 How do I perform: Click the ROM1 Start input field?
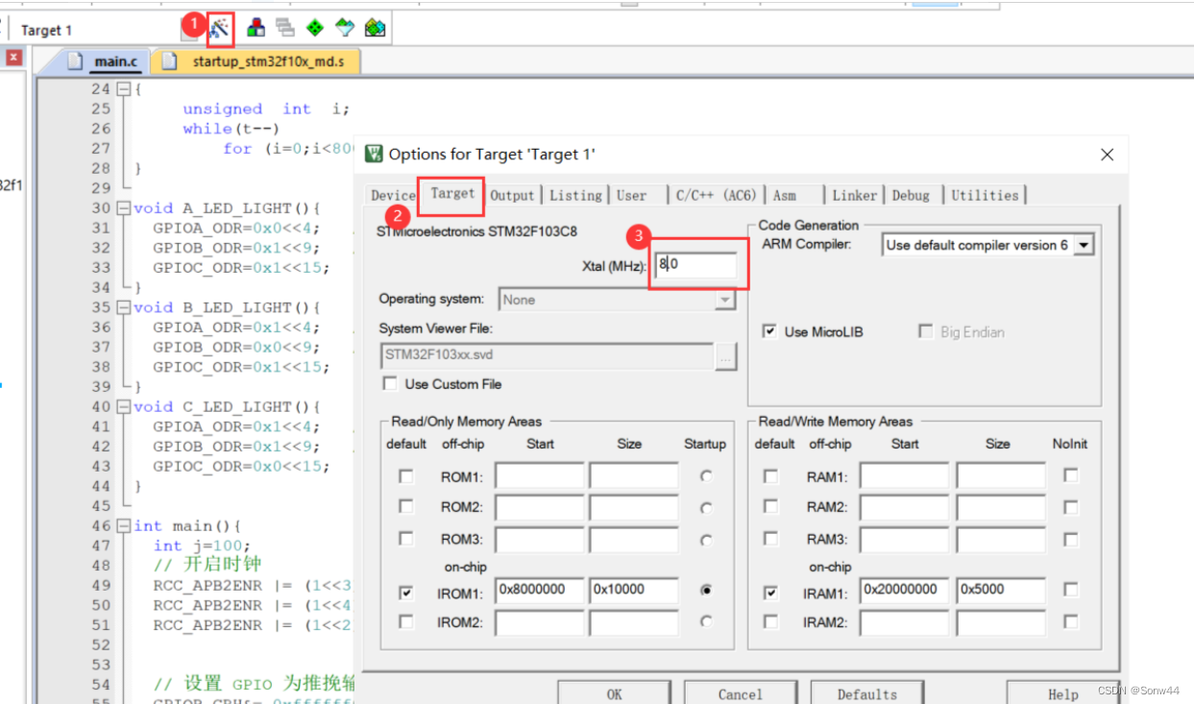[539, 476]
